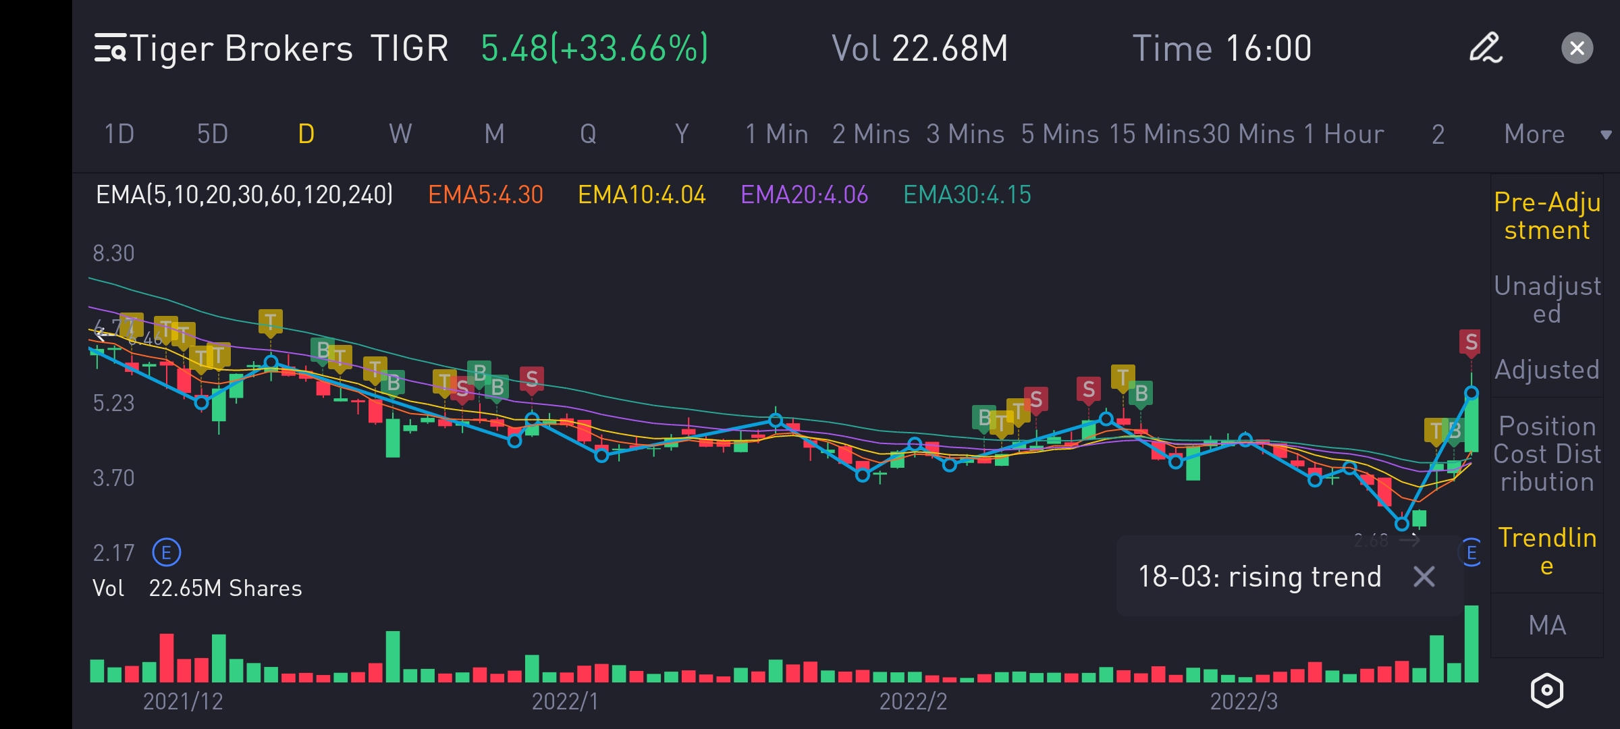The width and height of the screenshot is (1620, 729).
Task: Tap the tallest green volume bar
Action: 1471,645
